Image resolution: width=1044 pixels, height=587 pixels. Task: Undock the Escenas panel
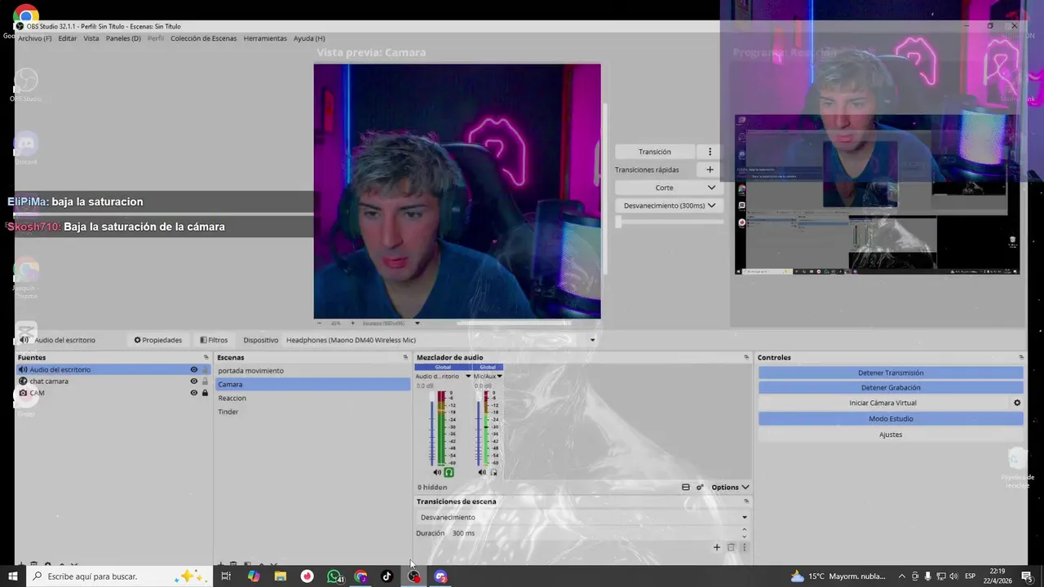[405, 357]
